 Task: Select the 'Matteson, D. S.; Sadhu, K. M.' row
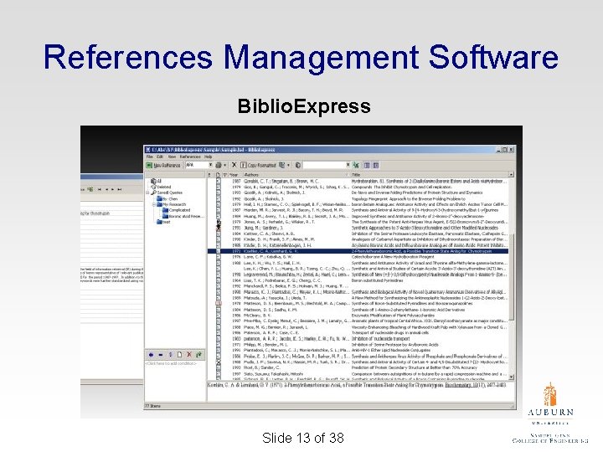pyautogui.click(x=358, y=310)
